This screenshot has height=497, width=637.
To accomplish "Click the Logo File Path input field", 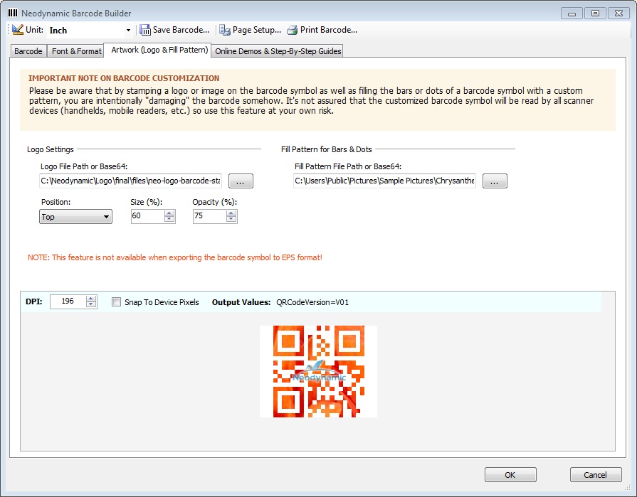I will 130,181.
